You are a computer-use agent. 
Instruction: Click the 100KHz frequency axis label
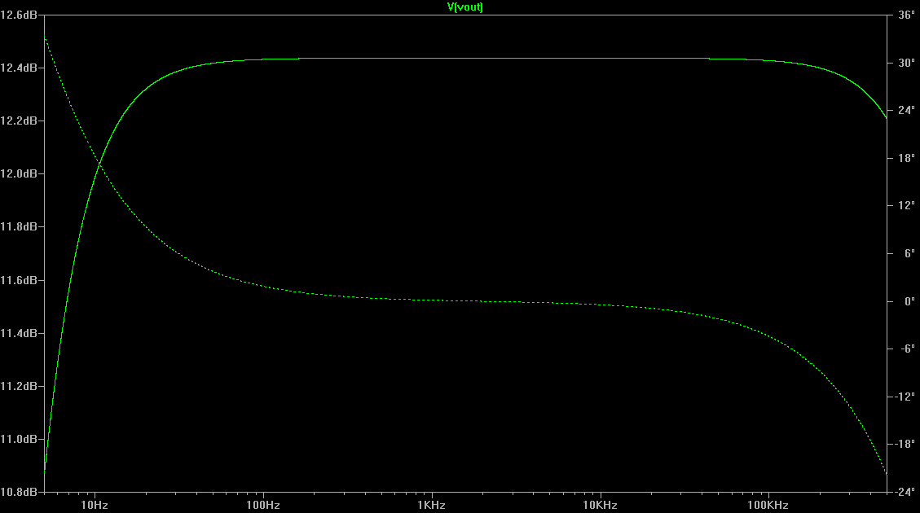tap(768, 506)
